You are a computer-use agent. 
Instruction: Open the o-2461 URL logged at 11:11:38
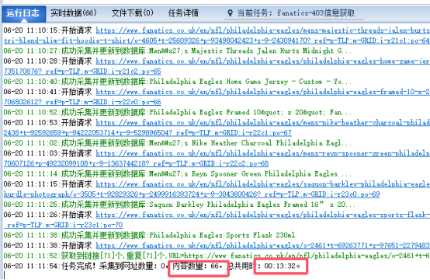[x=262, y=246]
